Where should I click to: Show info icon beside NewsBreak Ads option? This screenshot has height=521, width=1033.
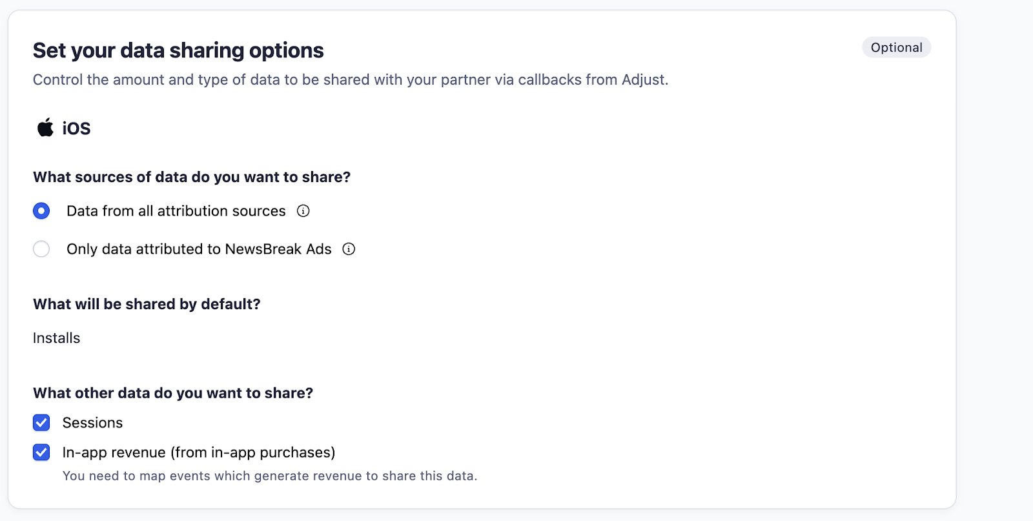point(349,249)
